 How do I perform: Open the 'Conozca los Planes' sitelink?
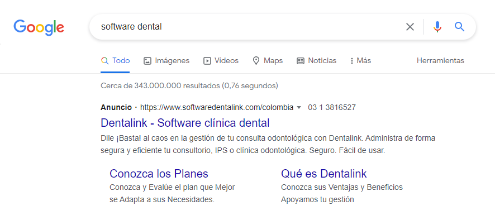point(159,174)
